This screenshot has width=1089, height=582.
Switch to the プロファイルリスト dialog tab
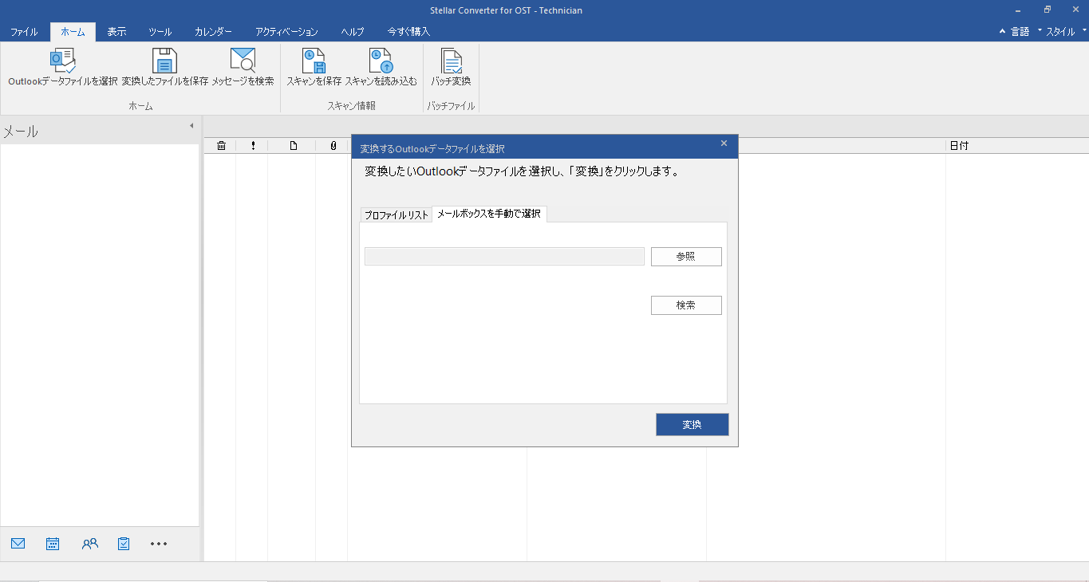[x=397, y=215]
